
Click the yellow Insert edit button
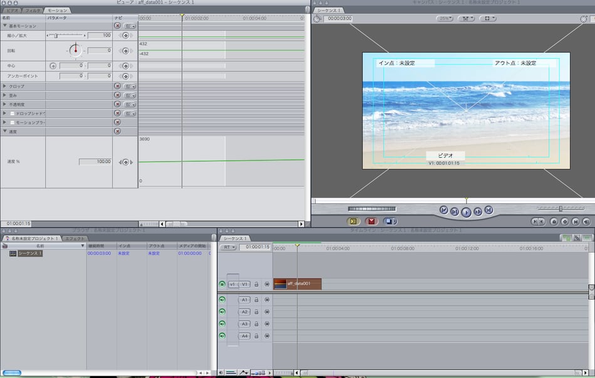(354, 221)
